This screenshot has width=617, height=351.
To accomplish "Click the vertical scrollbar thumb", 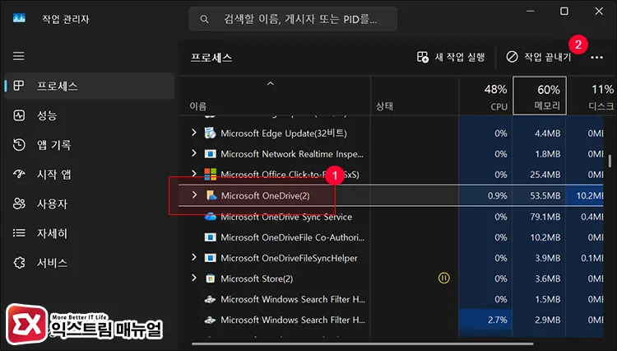I will pyautogui.click(x=610, y=161).
